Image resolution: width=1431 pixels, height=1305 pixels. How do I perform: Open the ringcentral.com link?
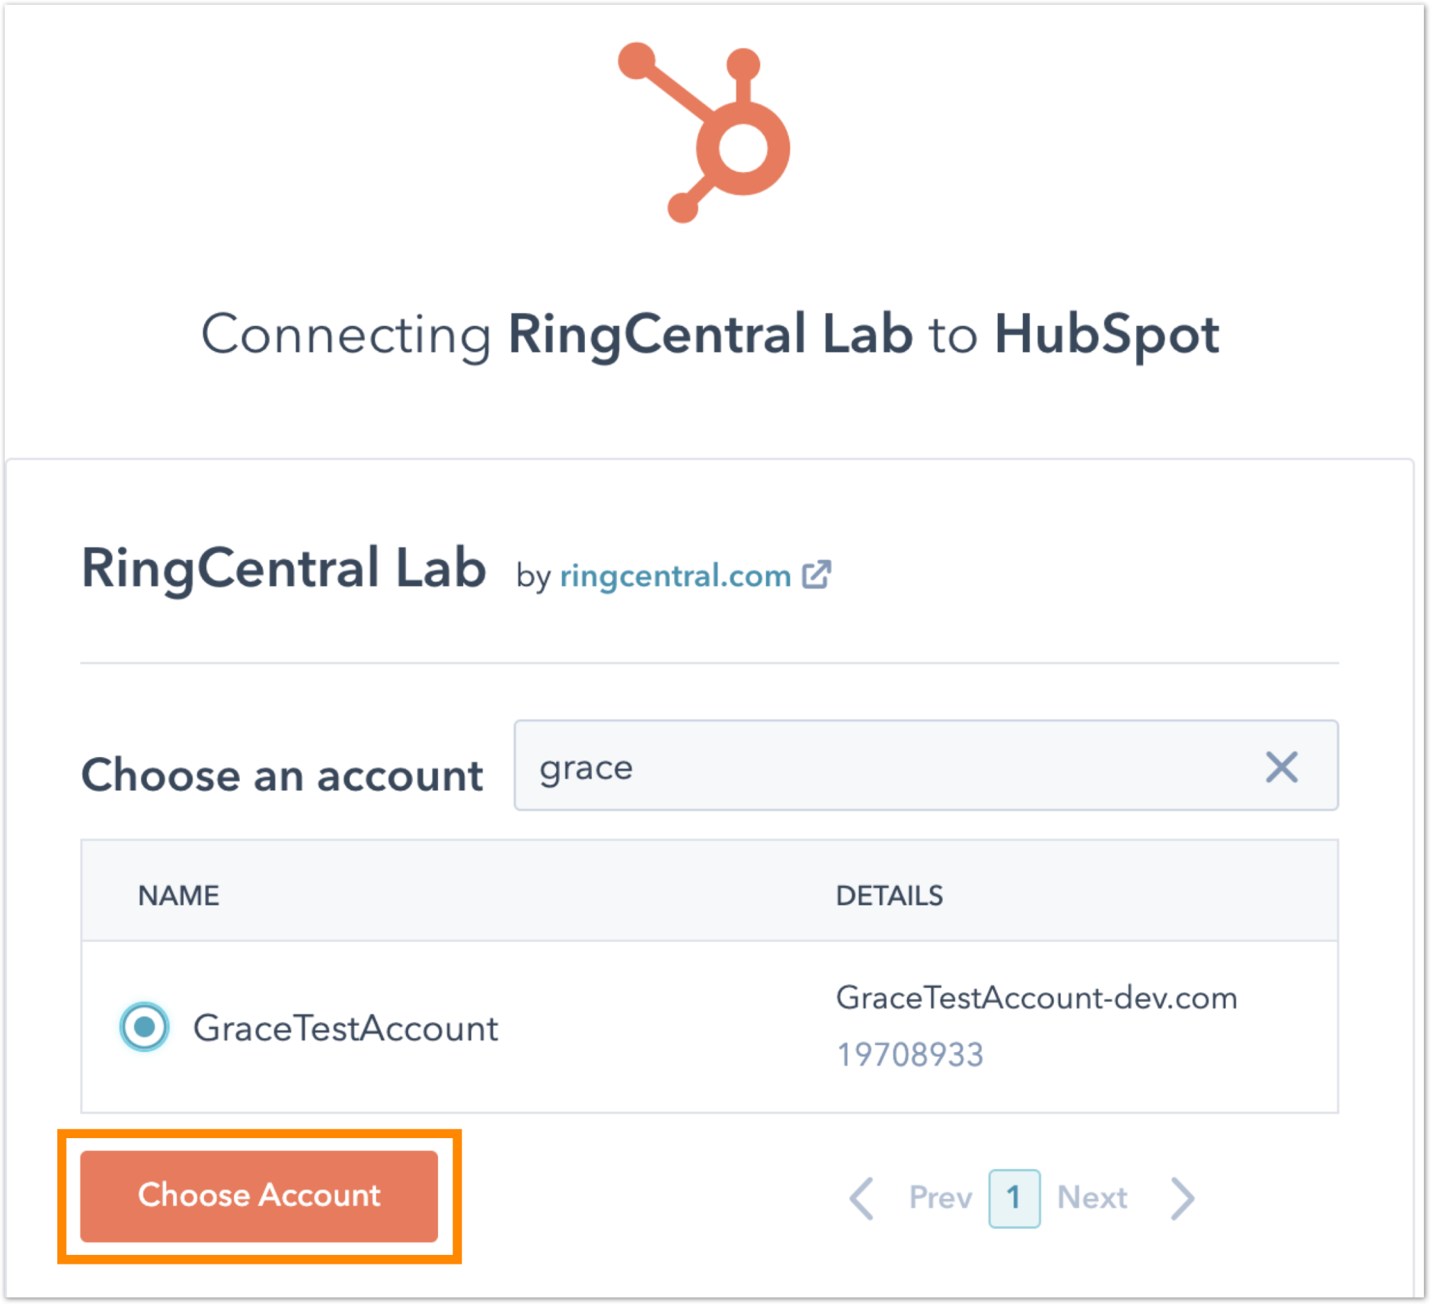(675, 576)
